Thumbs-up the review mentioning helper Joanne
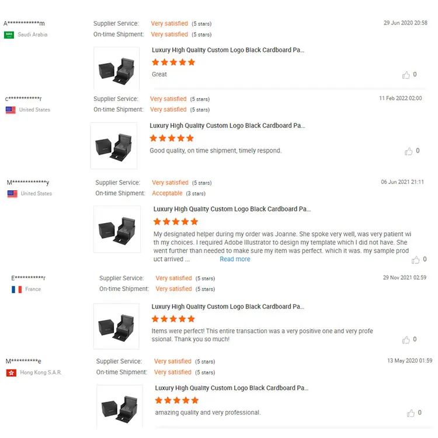 point(415,259)
